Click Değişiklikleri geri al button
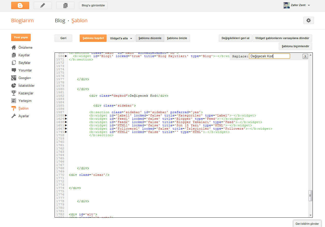Screen dimensions: 325x227 coord(235,38)
